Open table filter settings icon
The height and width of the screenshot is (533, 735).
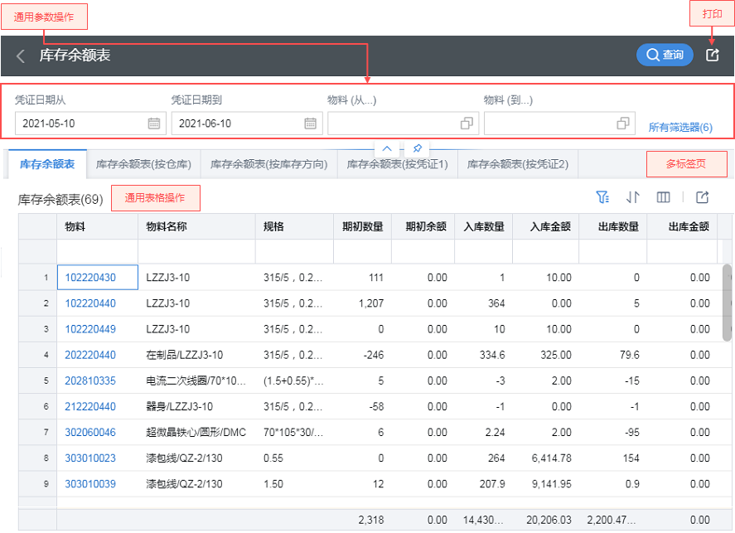(x=602, y=197)
